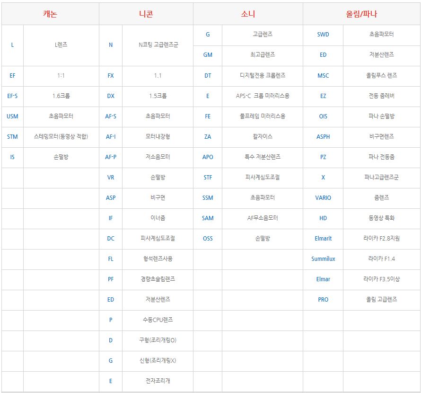Select the Canon 'IS' code

12,157
